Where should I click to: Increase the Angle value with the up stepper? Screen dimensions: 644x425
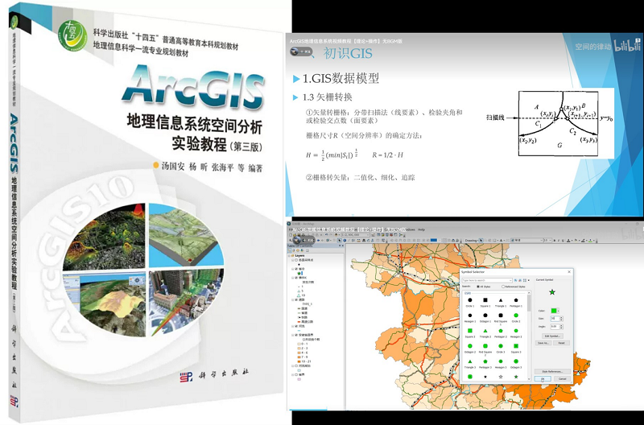point(561,326)
